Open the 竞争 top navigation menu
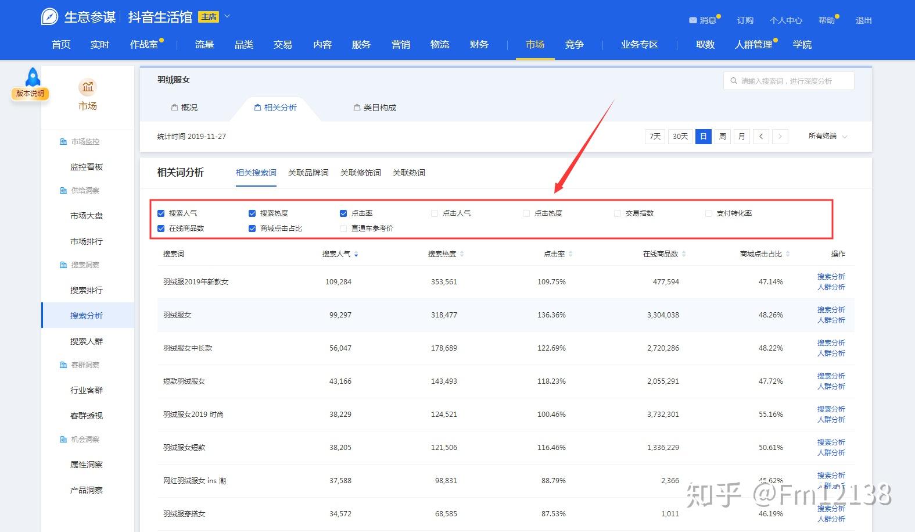The width and height of the screenshot is (915, 532). [574, 45]
